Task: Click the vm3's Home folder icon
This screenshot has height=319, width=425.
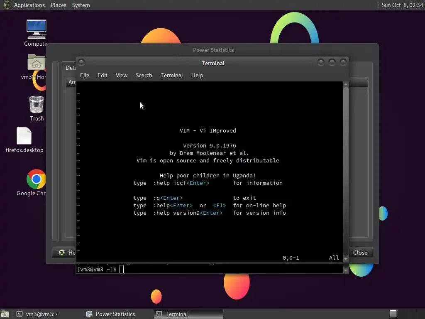Action: (x=37, y=62)
